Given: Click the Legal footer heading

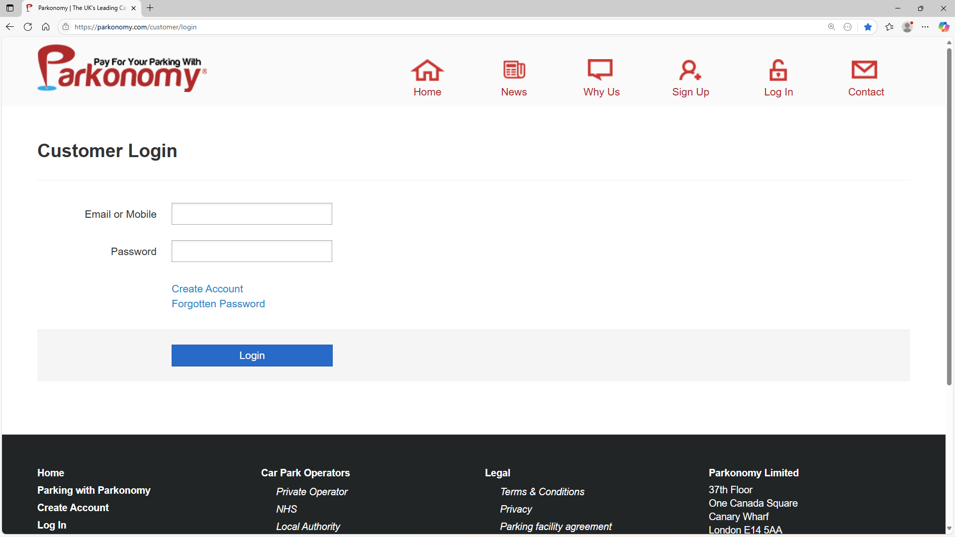Looking at the screenshot, I should pos(497,473).
